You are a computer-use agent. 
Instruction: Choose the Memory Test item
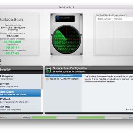pos(20,85)
